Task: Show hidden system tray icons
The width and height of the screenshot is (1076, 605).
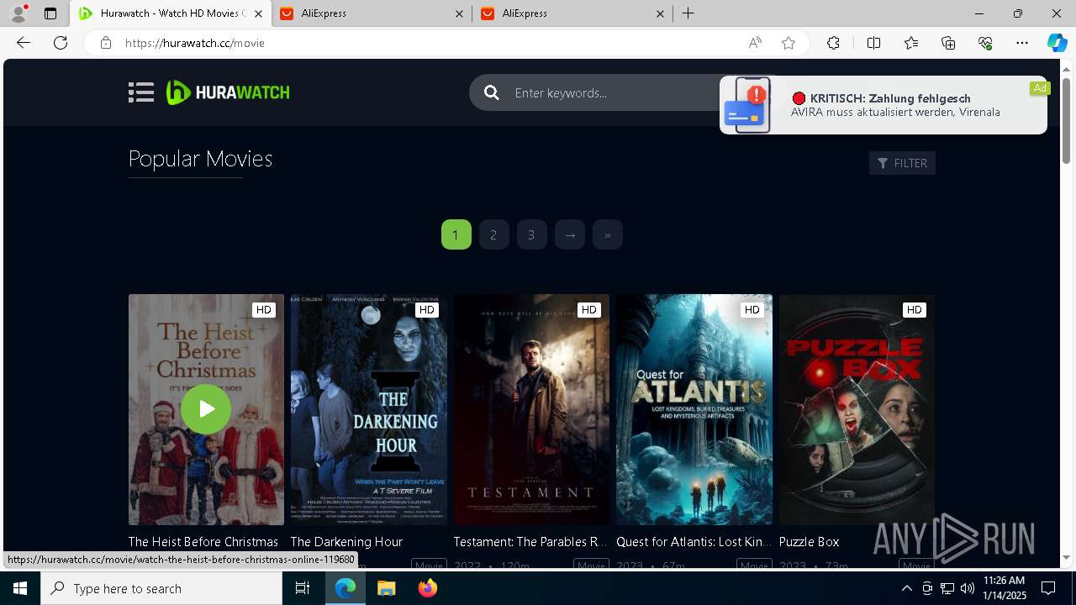Action: (x=906, y=588)
